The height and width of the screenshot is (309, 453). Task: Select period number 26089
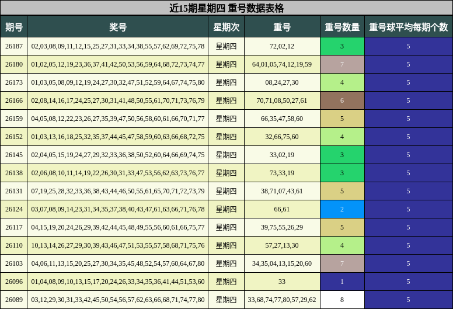click(x=14, y=300)
